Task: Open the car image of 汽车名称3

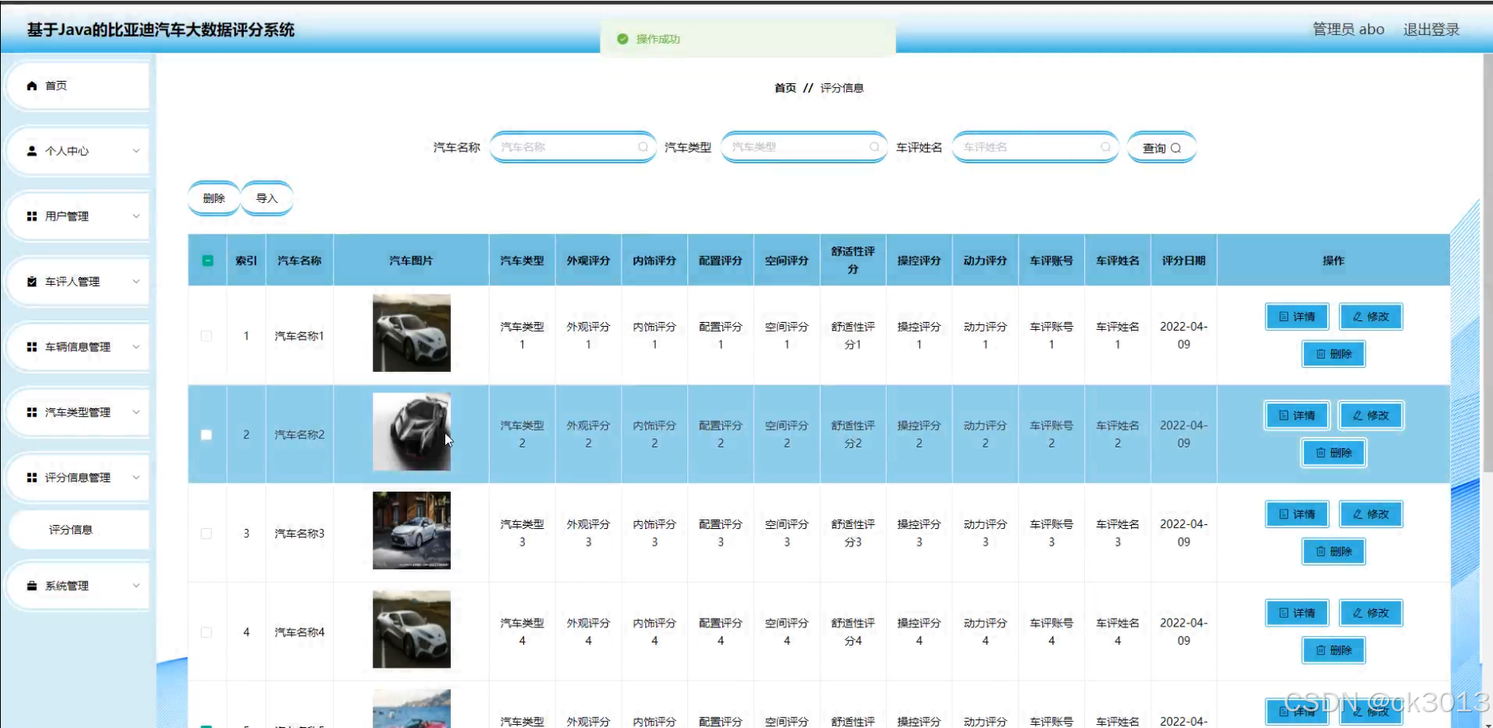Action: (412, 531)
